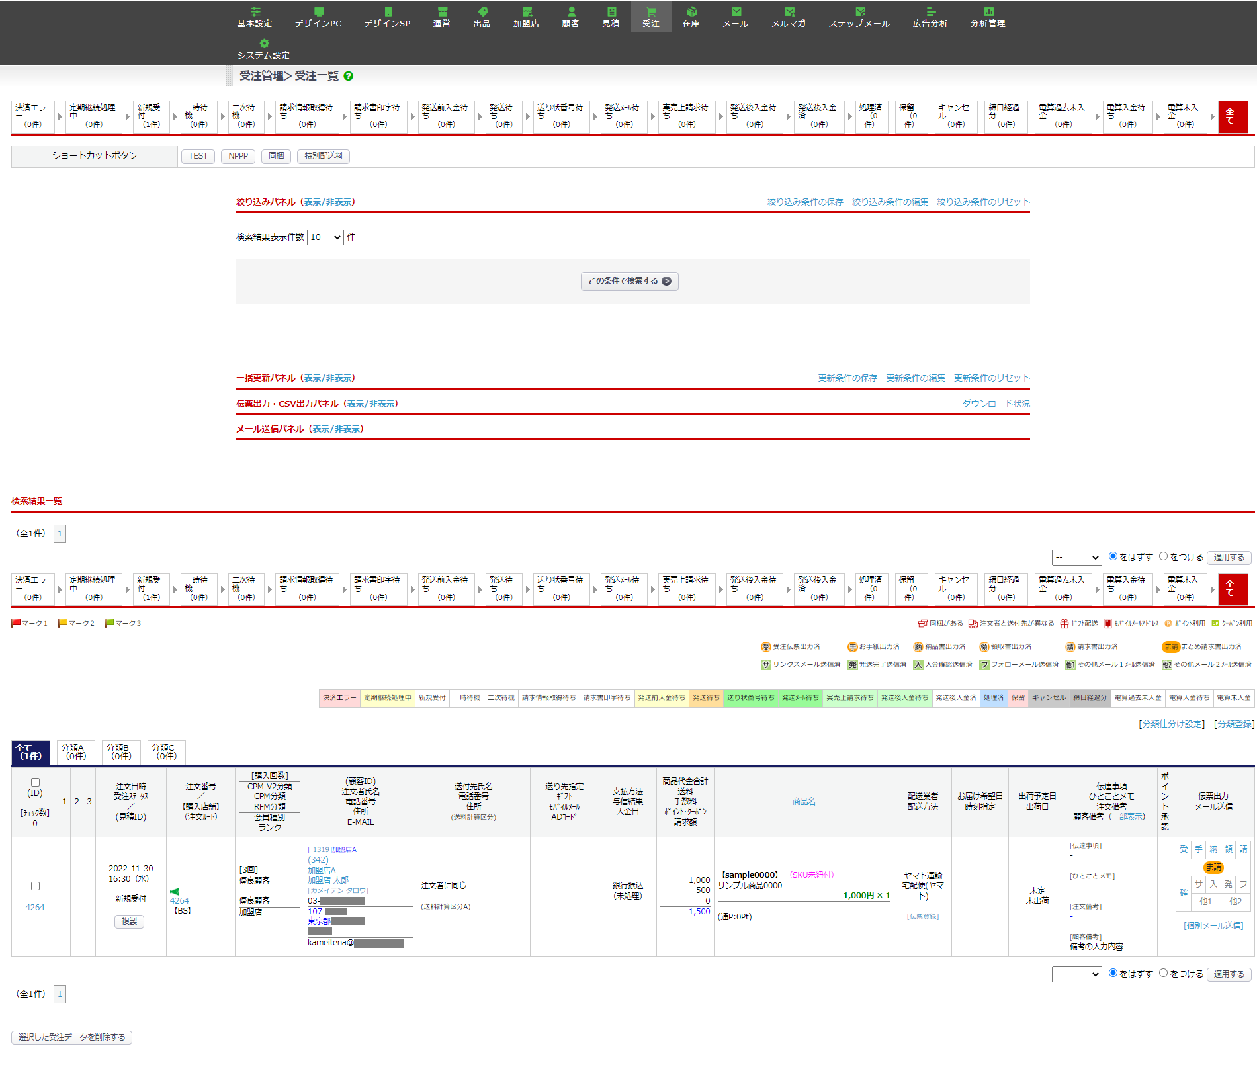Click the 領 receipt icon in the order row
The height and width of the screenshot is (1067, 1257).
point(1229,849)
